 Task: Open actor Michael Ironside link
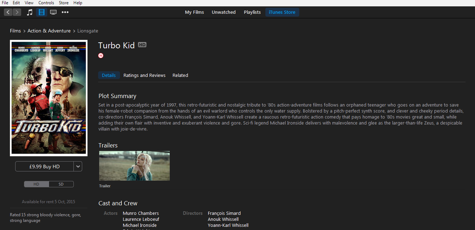point(140,225)
